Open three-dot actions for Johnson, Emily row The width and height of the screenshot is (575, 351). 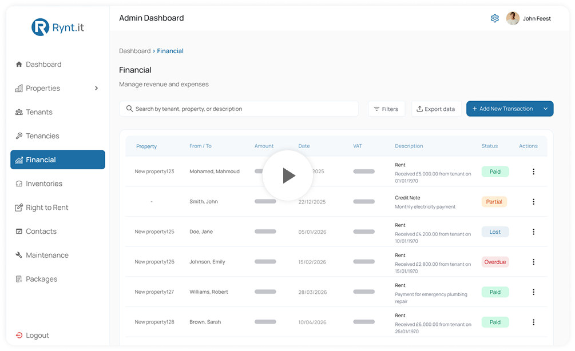pos(533,262)
